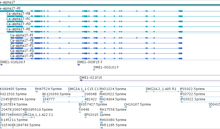Viewport: 220px width, 129px height.
Task: Select the 50448 feature label
Action: point(84,110)
